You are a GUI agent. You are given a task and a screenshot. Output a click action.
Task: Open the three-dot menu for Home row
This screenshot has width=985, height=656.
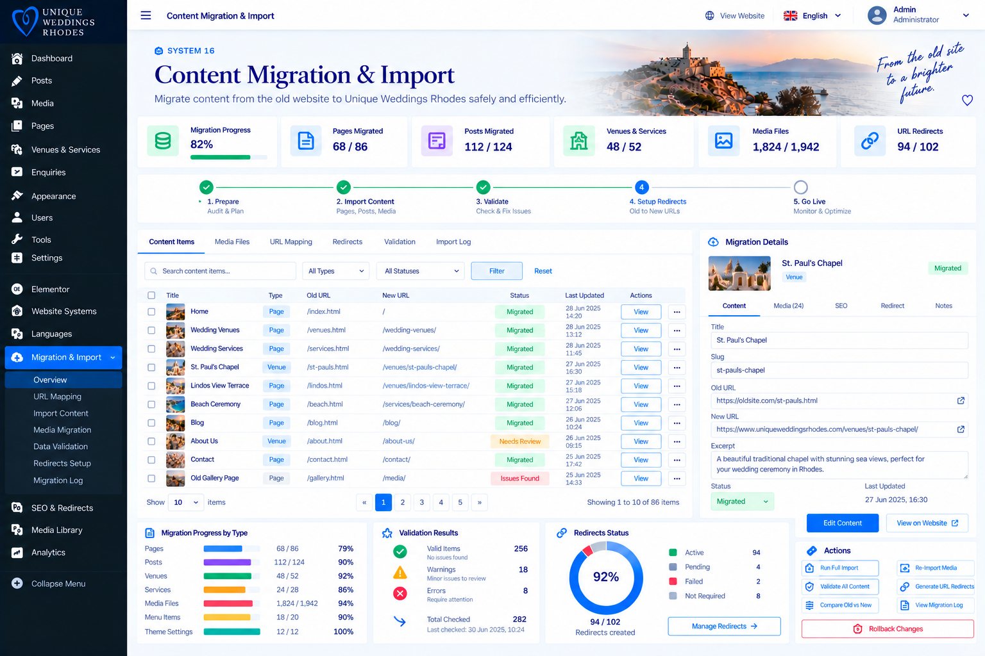coord(677,312)
